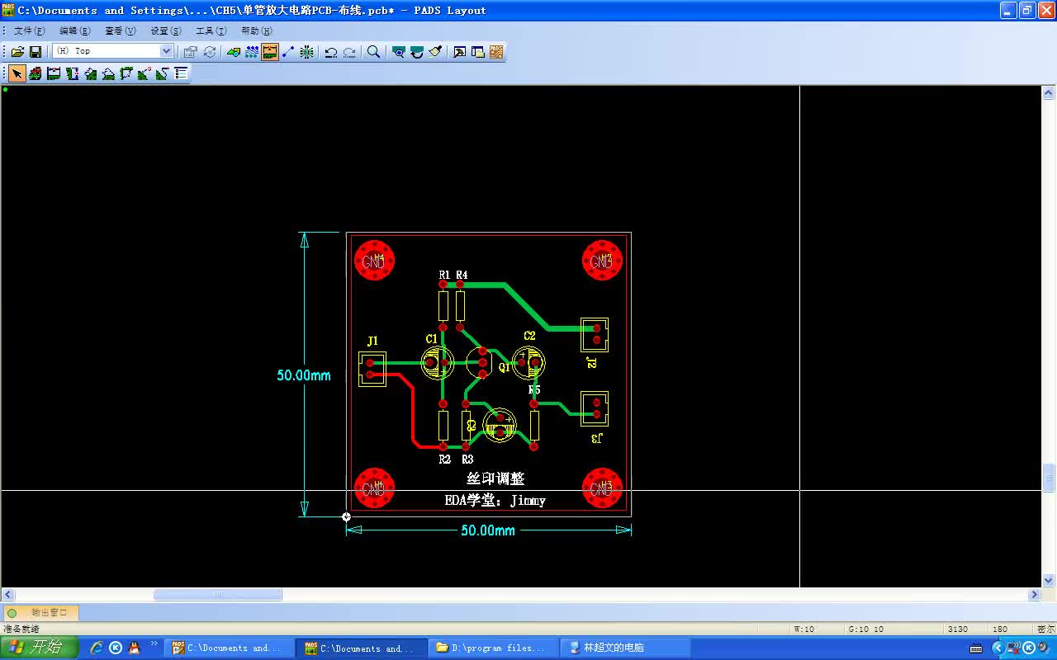Screen dimensions: 1057x660
Task: Toggle the highlighted Dimensioning toolbar icon
Action: 270,51
